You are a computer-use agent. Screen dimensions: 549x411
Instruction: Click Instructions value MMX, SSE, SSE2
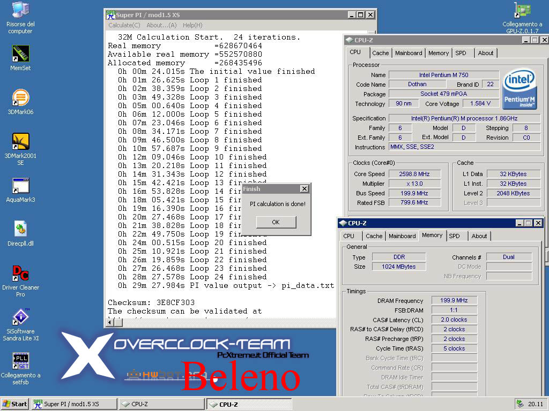[465, 147]
